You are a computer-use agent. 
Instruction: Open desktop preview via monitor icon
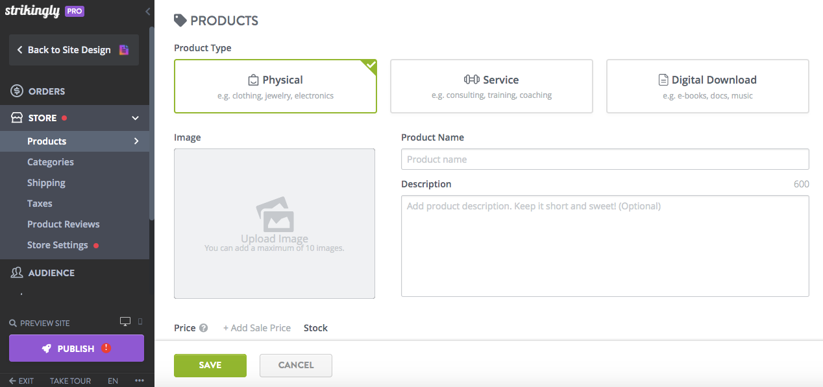[125, 322]
